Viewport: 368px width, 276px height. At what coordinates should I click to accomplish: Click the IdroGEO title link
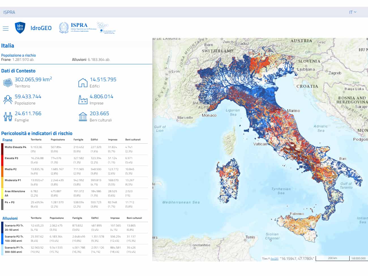coord(41,28)
